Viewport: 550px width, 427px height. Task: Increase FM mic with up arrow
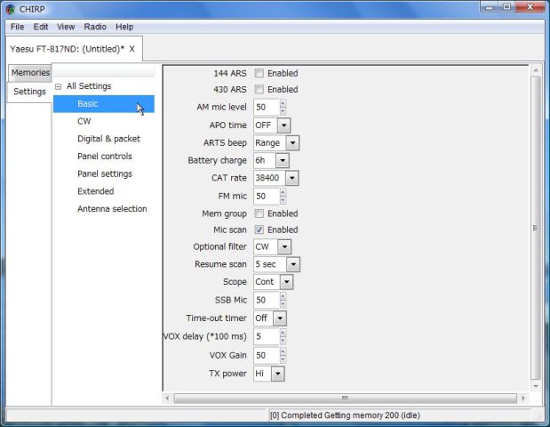click(x=283, y=192)
